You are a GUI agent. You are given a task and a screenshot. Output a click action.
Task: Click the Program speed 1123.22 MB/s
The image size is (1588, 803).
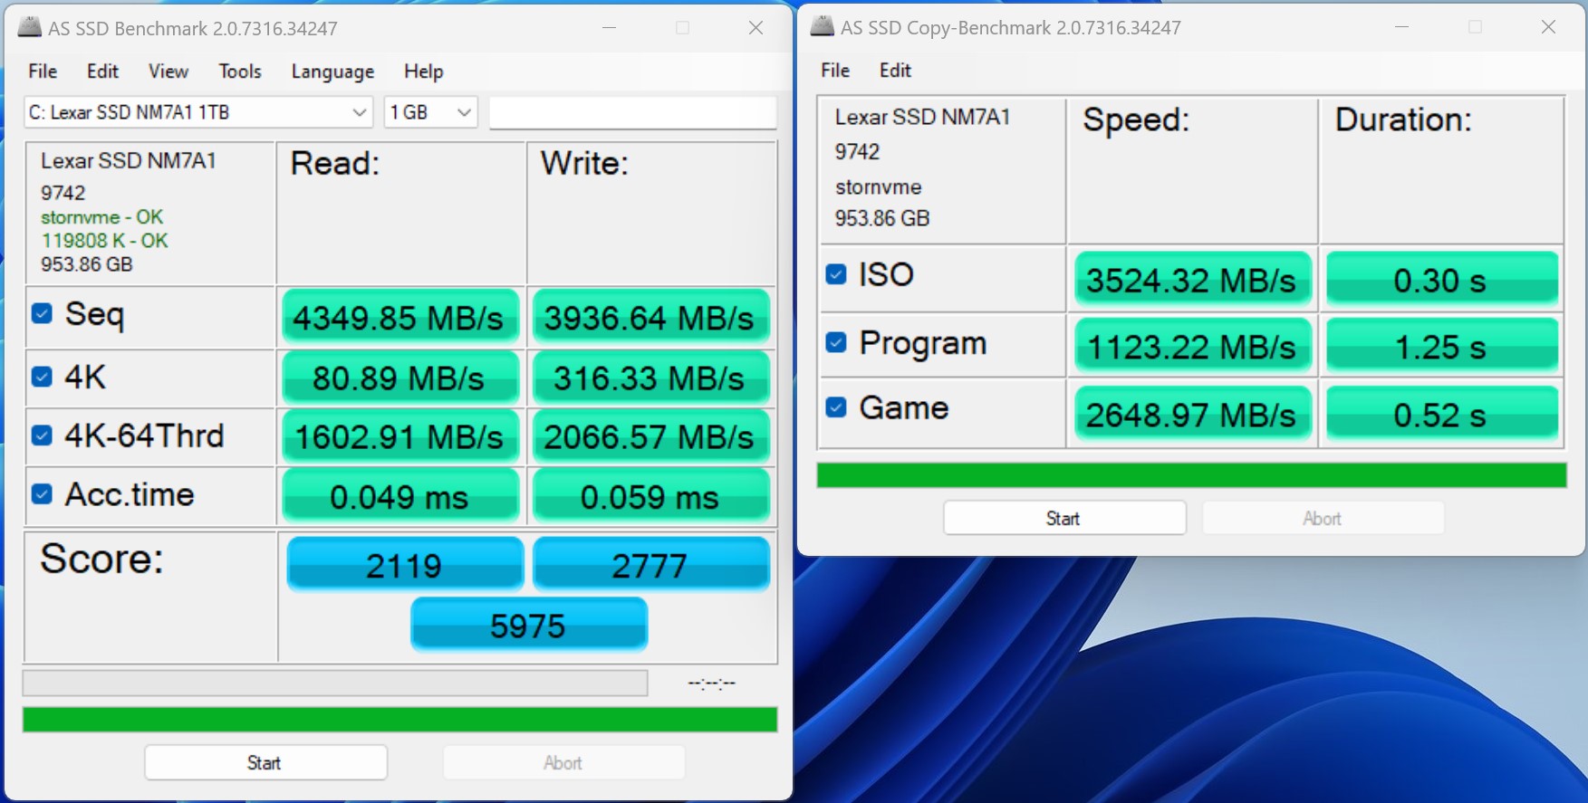[1192, 346]
